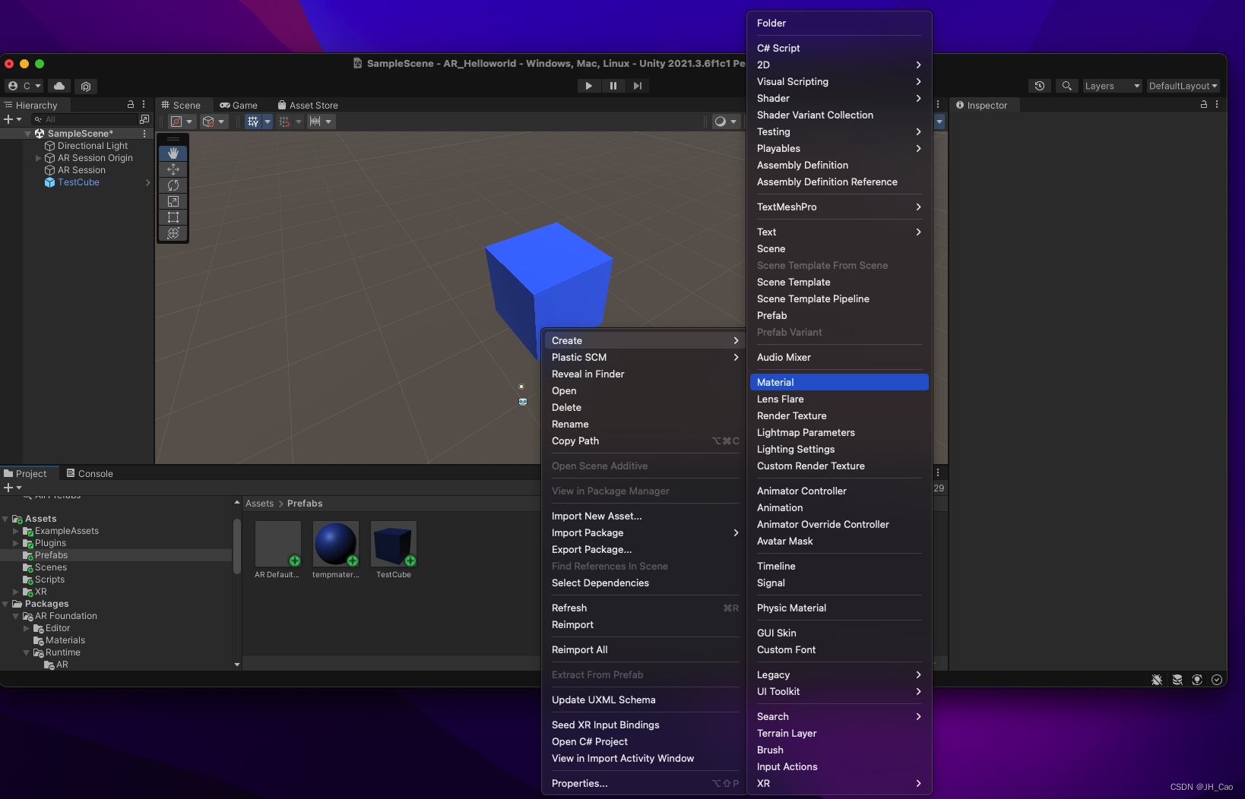This screenshot has width=1245, height=799.
Task: Open the Shader submenu
Action: (x=839, y=98)
